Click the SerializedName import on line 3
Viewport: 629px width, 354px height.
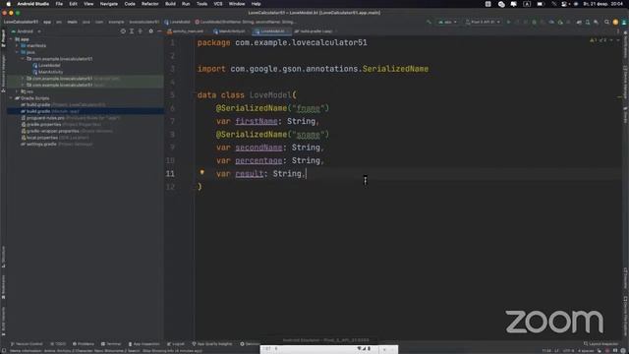coord(395,69)
